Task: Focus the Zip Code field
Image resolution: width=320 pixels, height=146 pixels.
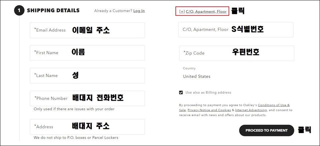Action: pos(237,53)
